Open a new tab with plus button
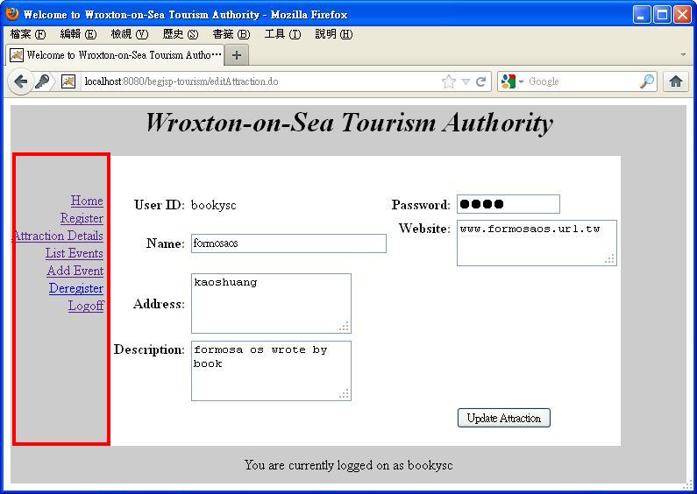 [x=236, y=54]
